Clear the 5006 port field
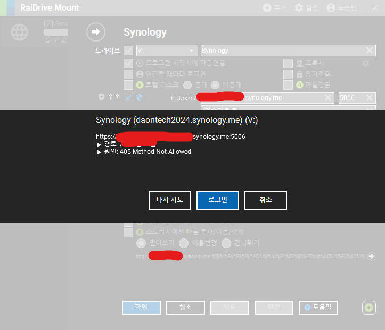The width and height of the screenshot is (385, 330). pyautogui.click(x=370, y=98)
